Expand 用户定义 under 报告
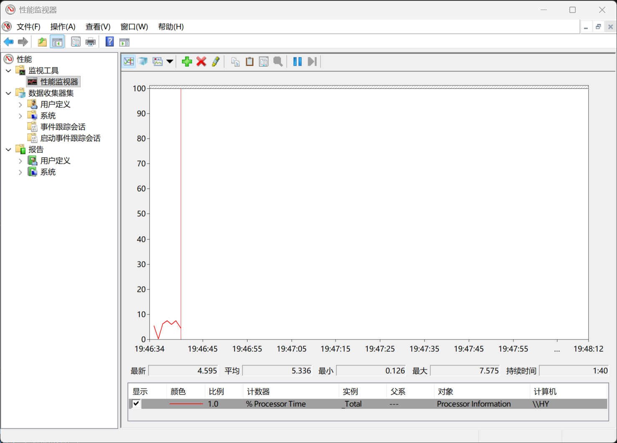The image size is (617, 443). pyautogui.click(x=20, y=161)
